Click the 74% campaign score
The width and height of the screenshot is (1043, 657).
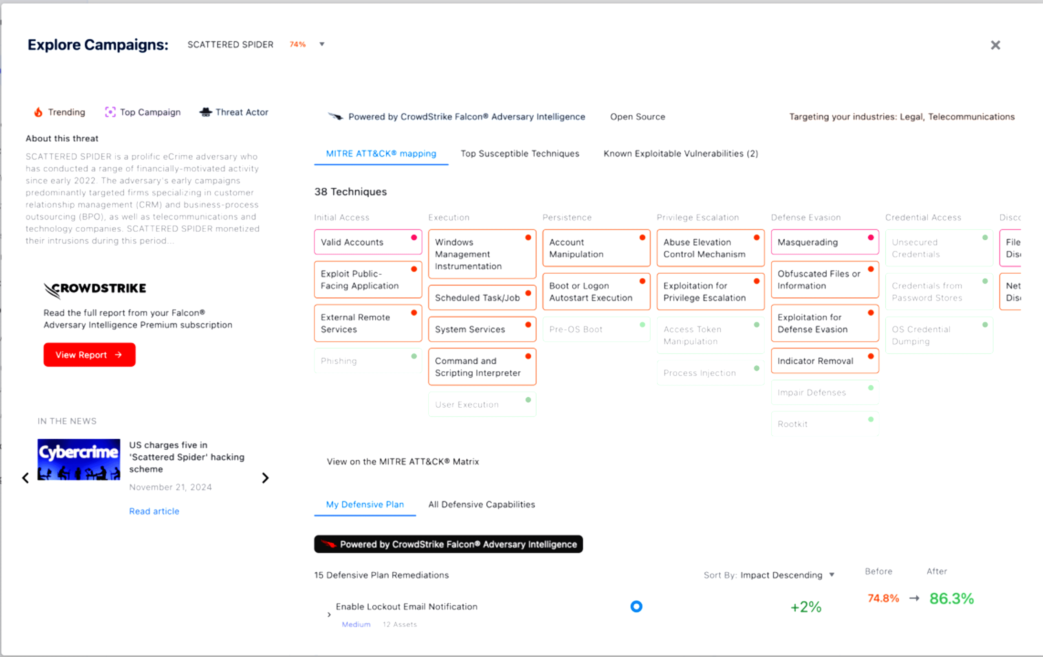point(297,44)
